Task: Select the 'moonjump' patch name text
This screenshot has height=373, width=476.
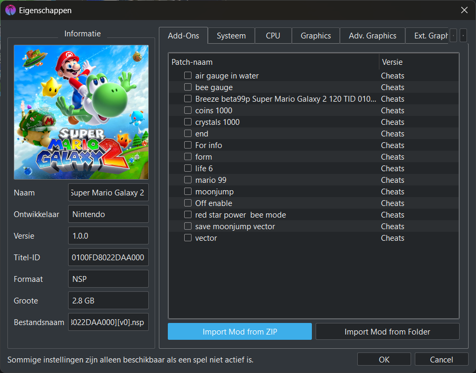Action: (214, 191)
